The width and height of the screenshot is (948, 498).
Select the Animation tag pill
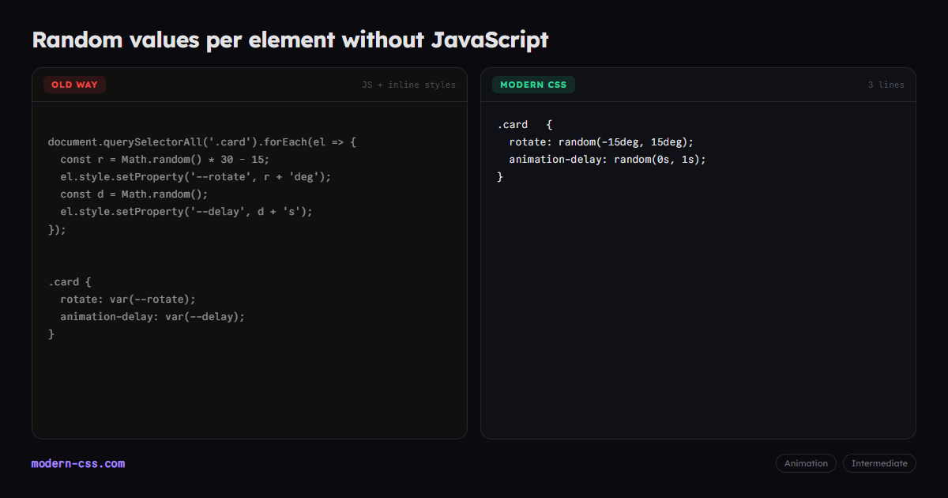click(806, 463)
